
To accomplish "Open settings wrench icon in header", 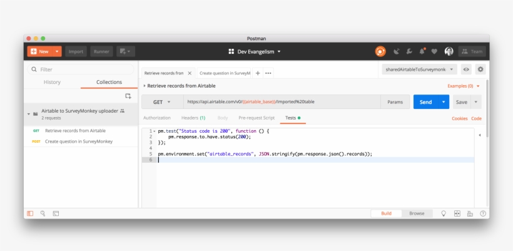I will click(x=409, y=51).
